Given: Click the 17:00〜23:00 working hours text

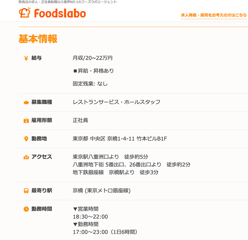Looking at the screenshot, I should (x=90, y=232).
